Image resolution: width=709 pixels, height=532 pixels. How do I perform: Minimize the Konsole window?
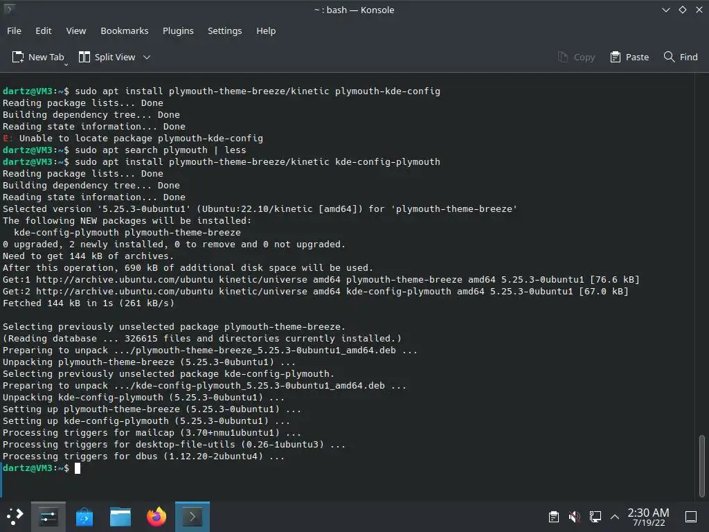(x=665, y=10)
